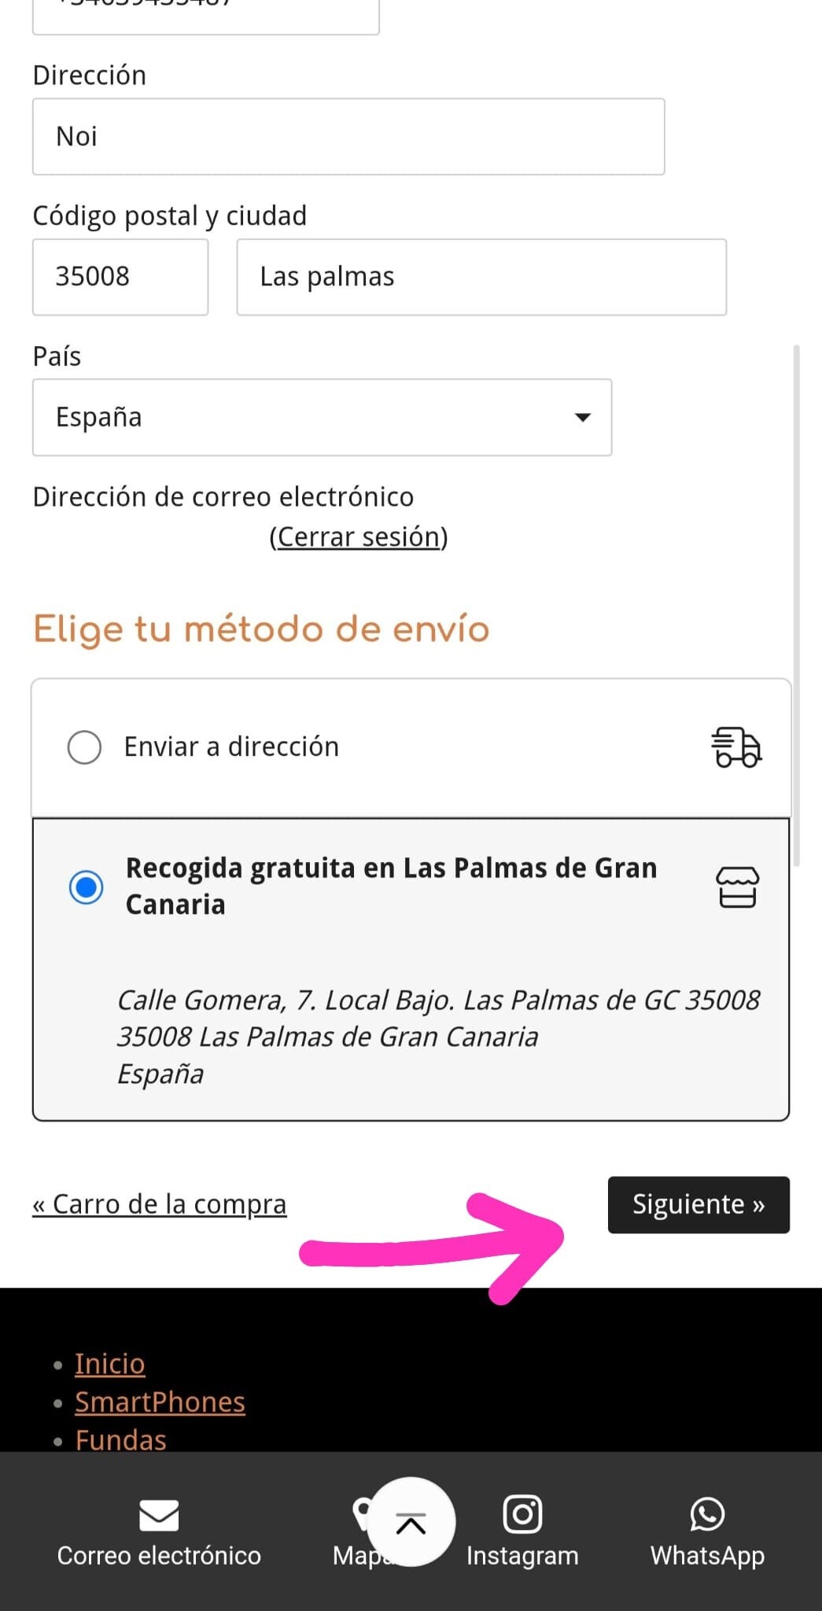Go back via Carro de la compra link
Screen dimensions: 822x1611
pos(159,1204)
